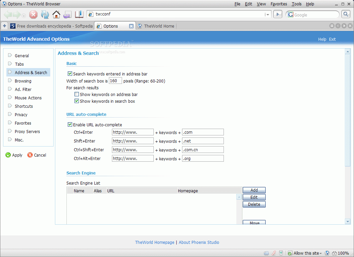Click the Apply button
The width and height of the screenshot is (354, 257).
tap(14, 155)
